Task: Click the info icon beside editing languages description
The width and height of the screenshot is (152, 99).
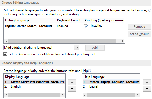Action: tap(150, 10)
